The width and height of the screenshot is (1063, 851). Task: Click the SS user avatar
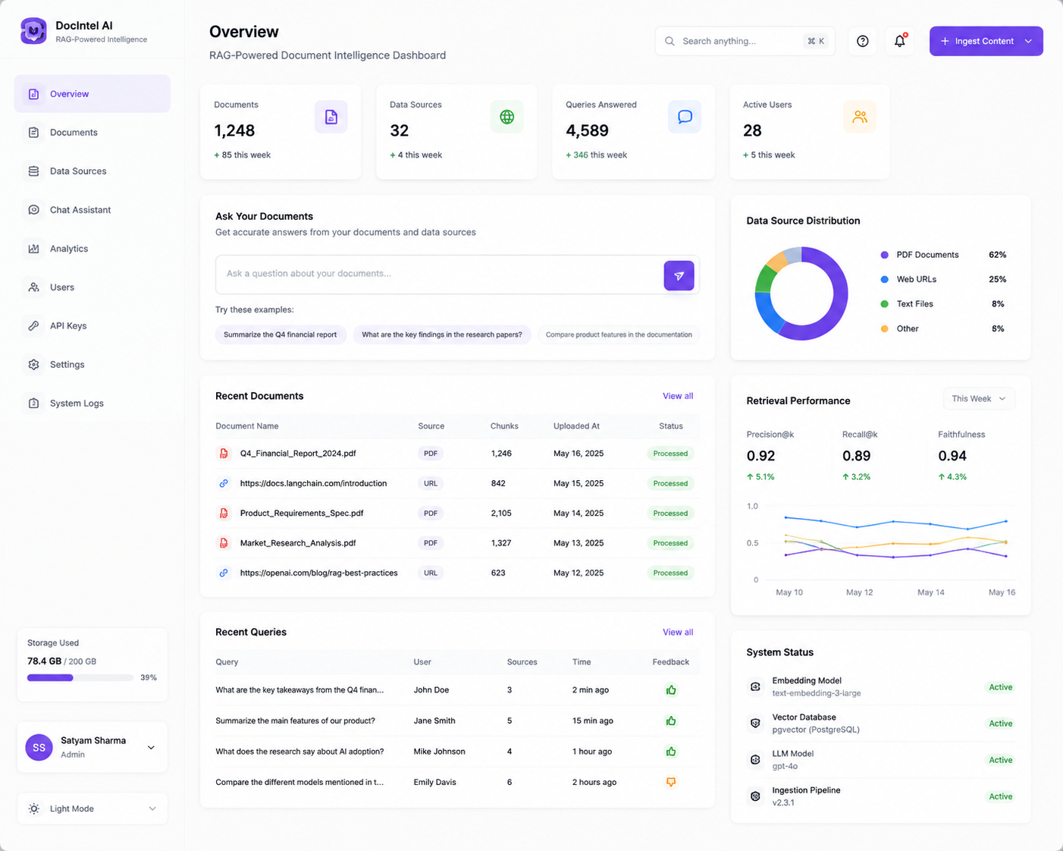[x=39, y=747]
